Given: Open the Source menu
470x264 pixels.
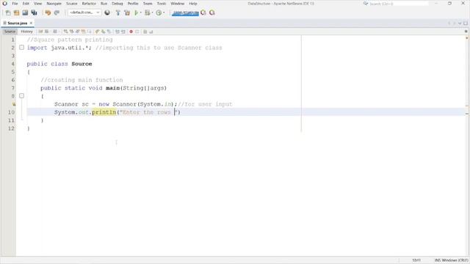Looking at the screenshot, I should click(72, 4).
